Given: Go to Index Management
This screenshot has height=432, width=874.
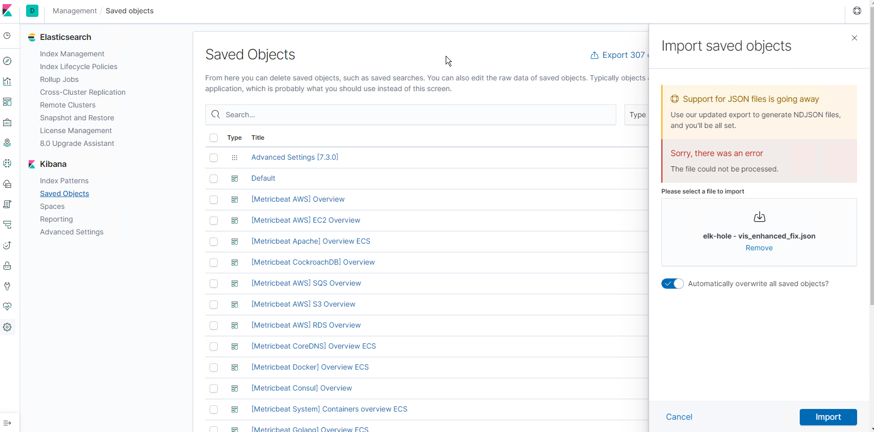Looking at the screenshot, I should pos(72,54).
